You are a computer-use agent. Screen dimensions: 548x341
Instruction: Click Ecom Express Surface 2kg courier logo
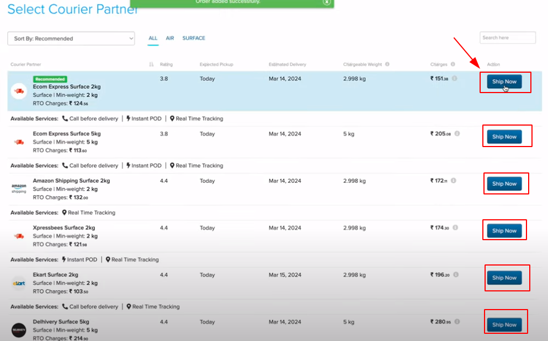(x=19, y=91)
